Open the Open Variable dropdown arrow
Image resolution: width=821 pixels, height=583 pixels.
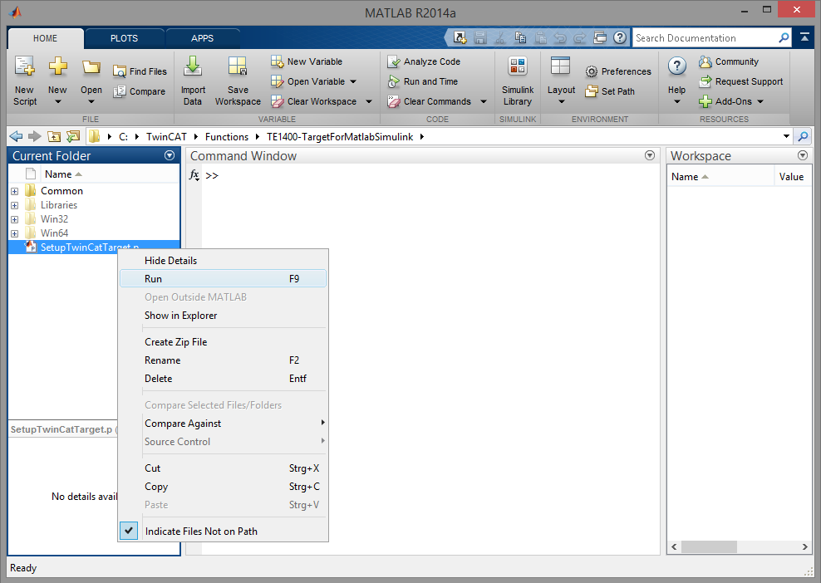point(353,81)
